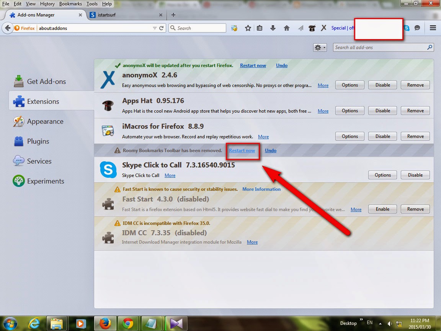This screenshot has width=441, height=331.
Task: Open the Apps Hat toolbar icon
Action: click(x=312, y=28)
